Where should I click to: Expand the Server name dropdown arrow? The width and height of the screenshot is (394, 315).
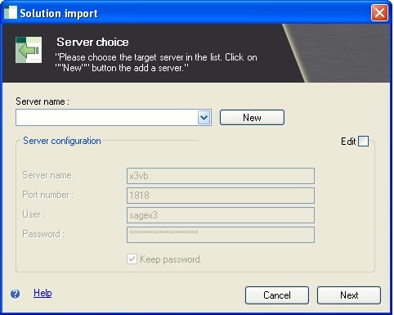[x=204, y=118]
